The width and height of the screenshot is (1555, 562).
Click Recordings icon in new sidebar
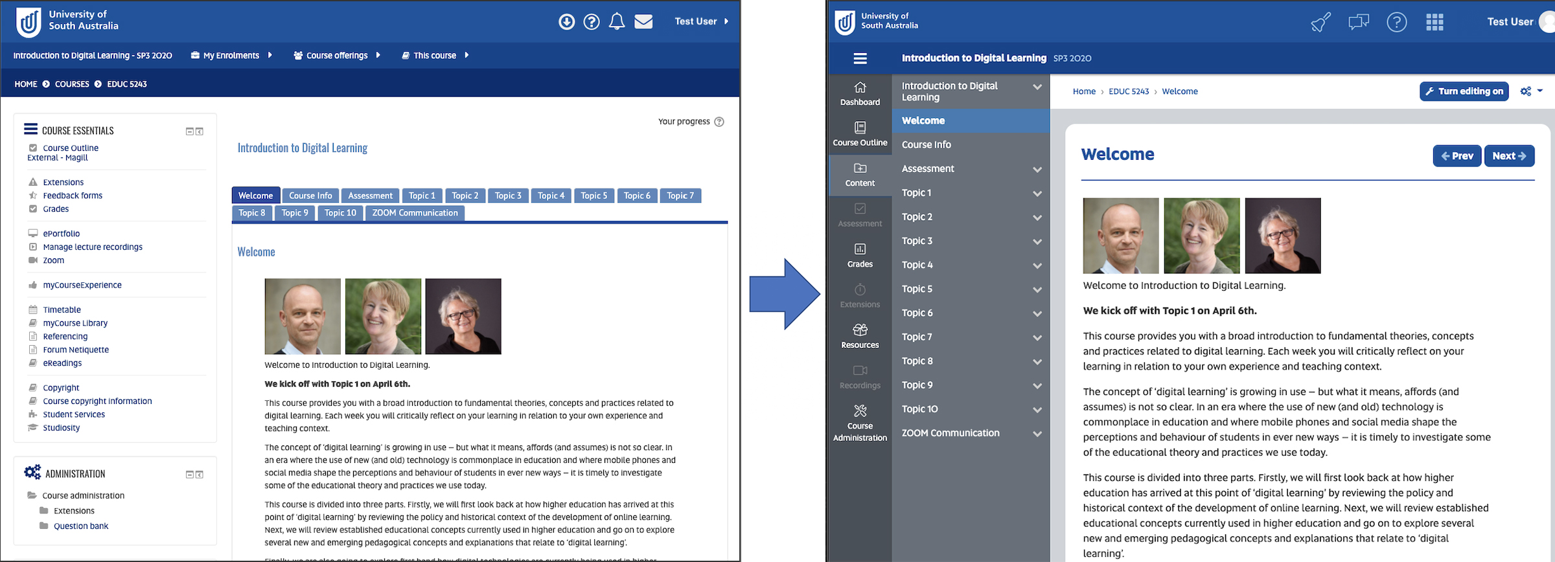coord(860,370)
